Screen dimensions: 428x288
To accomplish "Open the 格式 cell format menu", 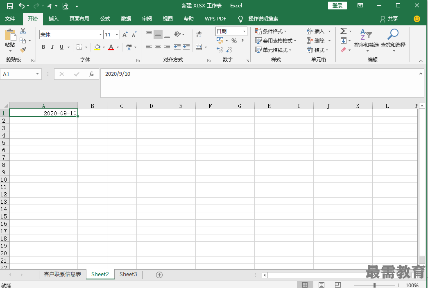I will [x=317, y=50].
